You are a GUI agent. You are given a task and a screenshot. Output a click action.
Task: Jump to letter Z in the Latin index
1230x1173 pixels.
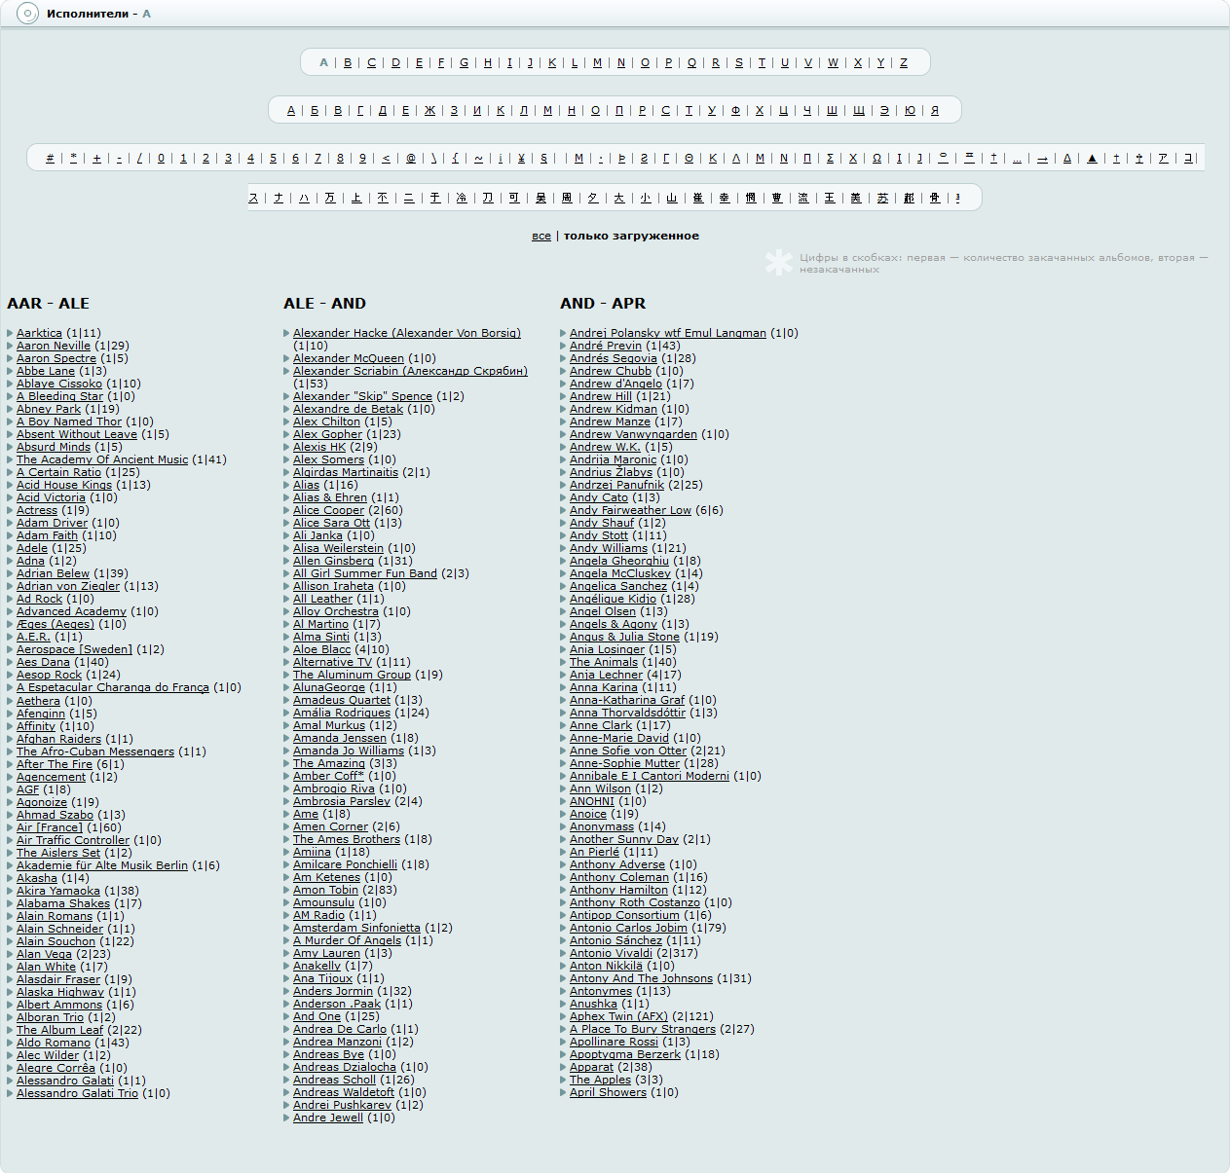pos(904,62)
